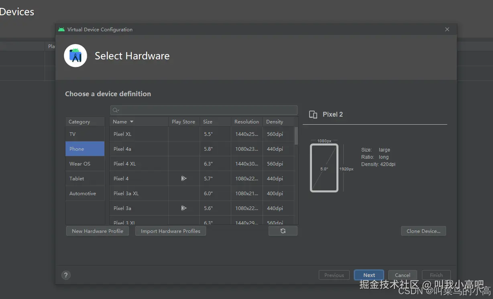Click Import Hardware Profiles button
Screen dimensions: 493x299
(x=171, y=231)
